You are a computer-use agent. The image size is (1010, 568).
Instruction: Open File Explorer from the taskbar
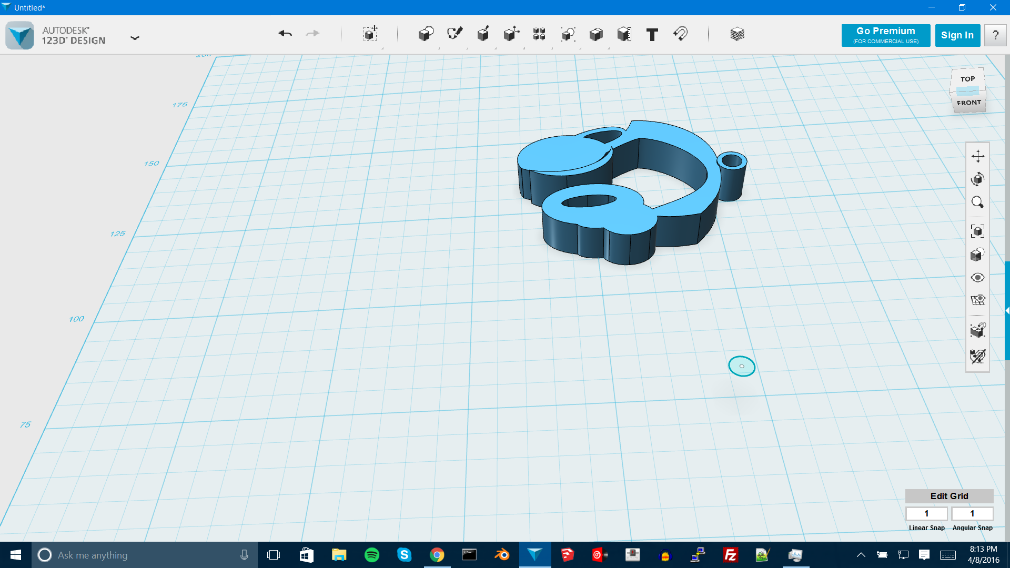[x=339, y=555]
